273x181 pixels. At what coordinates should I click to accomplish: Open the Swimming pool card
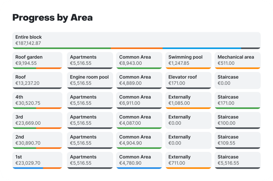188,60
